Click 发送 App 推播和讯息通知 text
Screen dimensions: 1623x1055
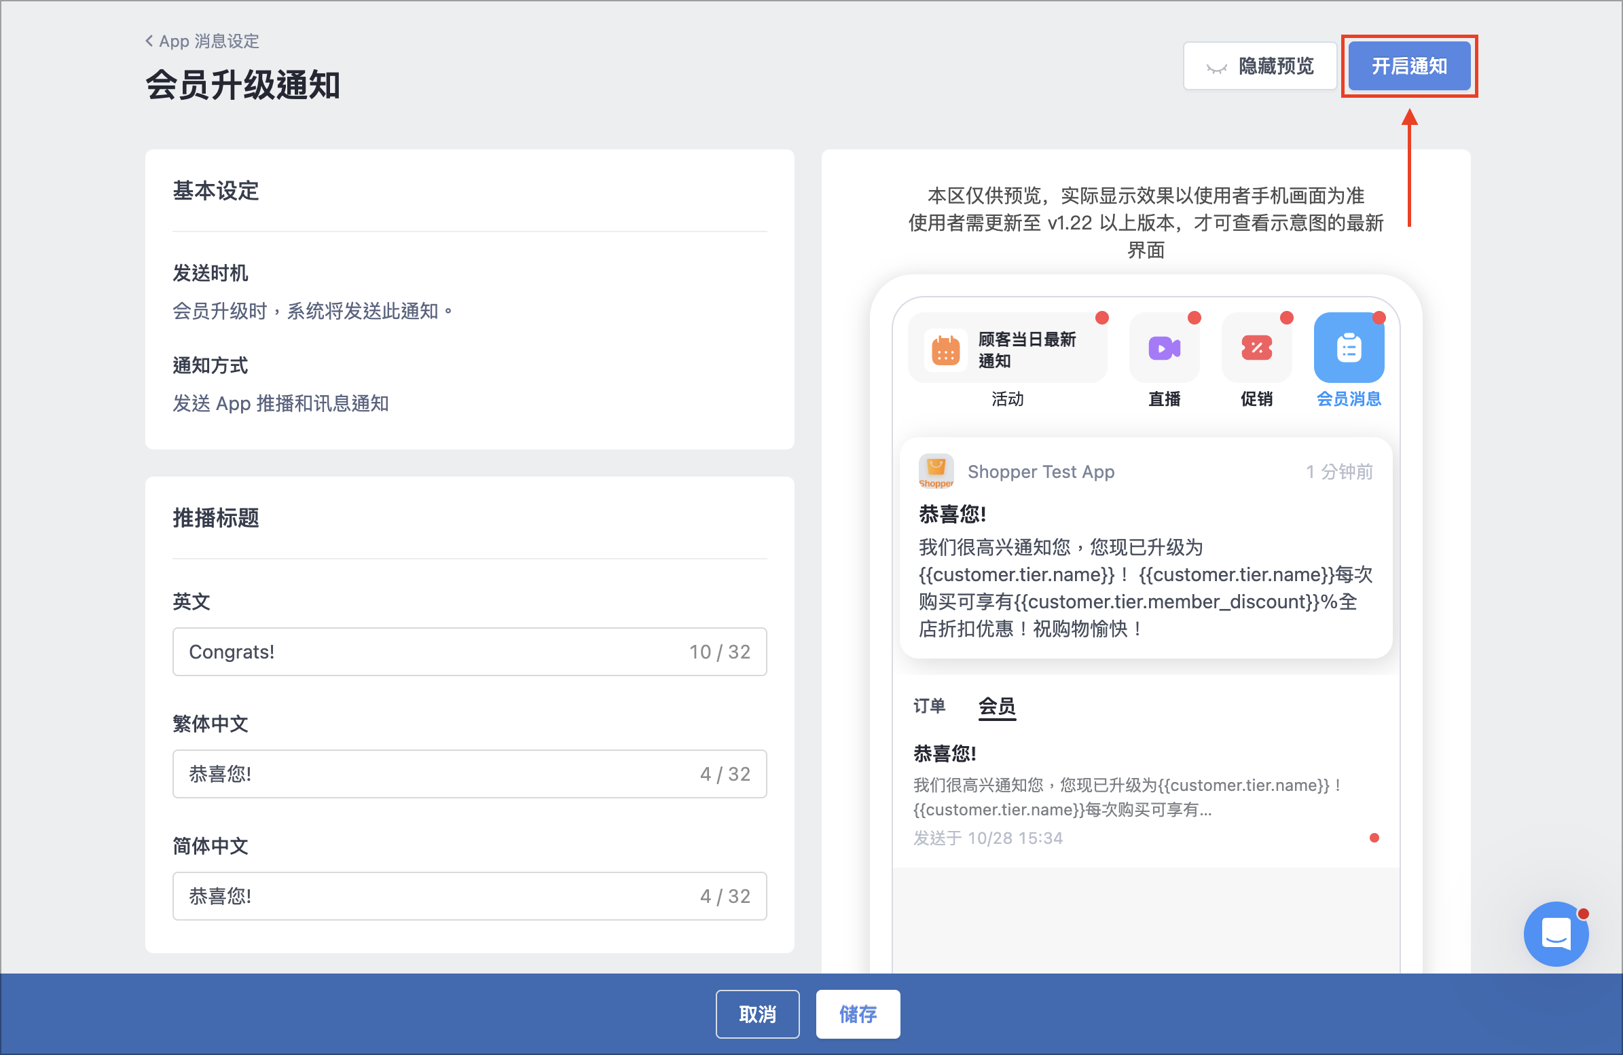(280, 404)
